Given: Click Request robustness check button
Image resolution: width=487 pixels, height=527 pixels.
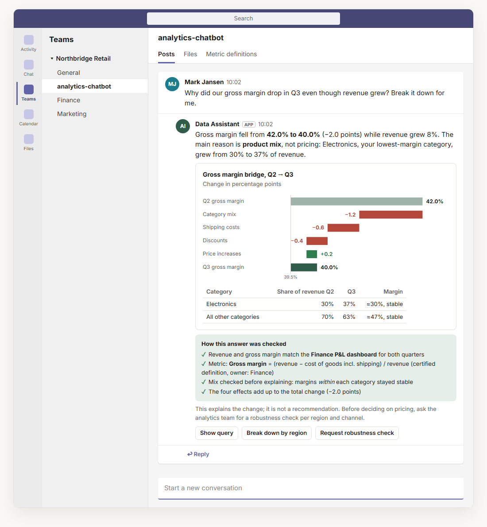Looking at the screenshot, I should pyautogui.click(x=357, y=433).
